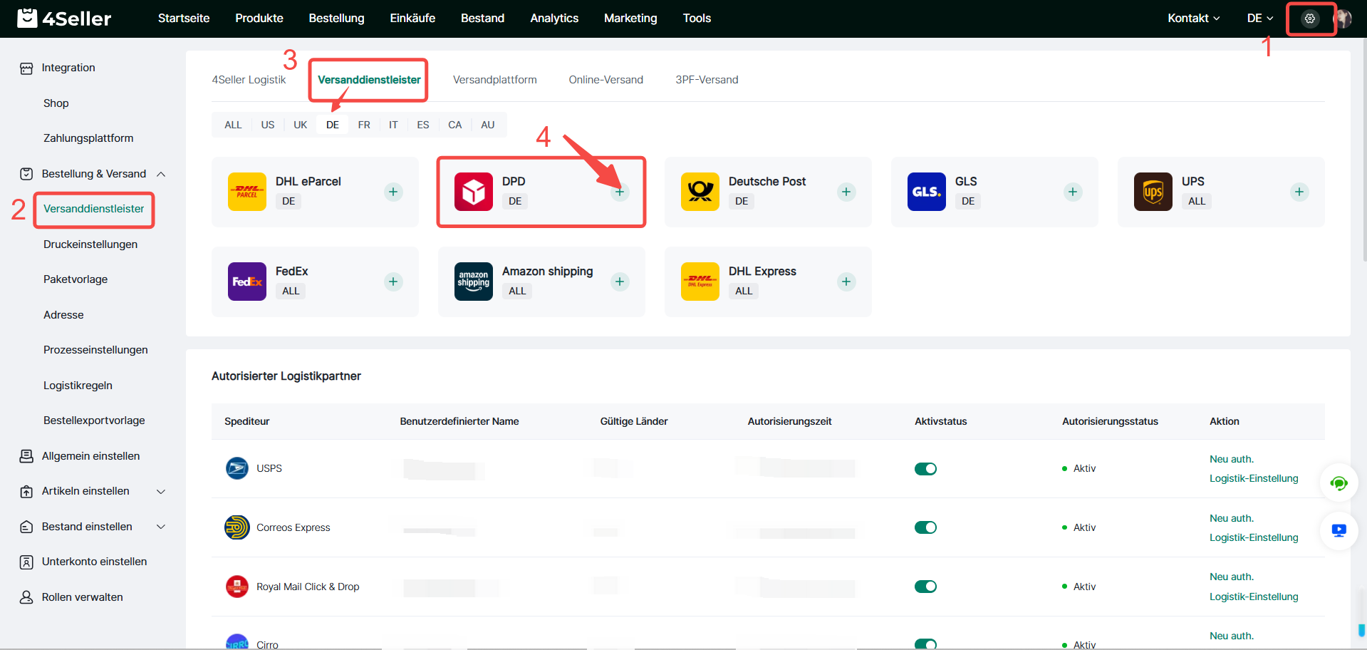Open the settings gear icon

coord(1309,19)
